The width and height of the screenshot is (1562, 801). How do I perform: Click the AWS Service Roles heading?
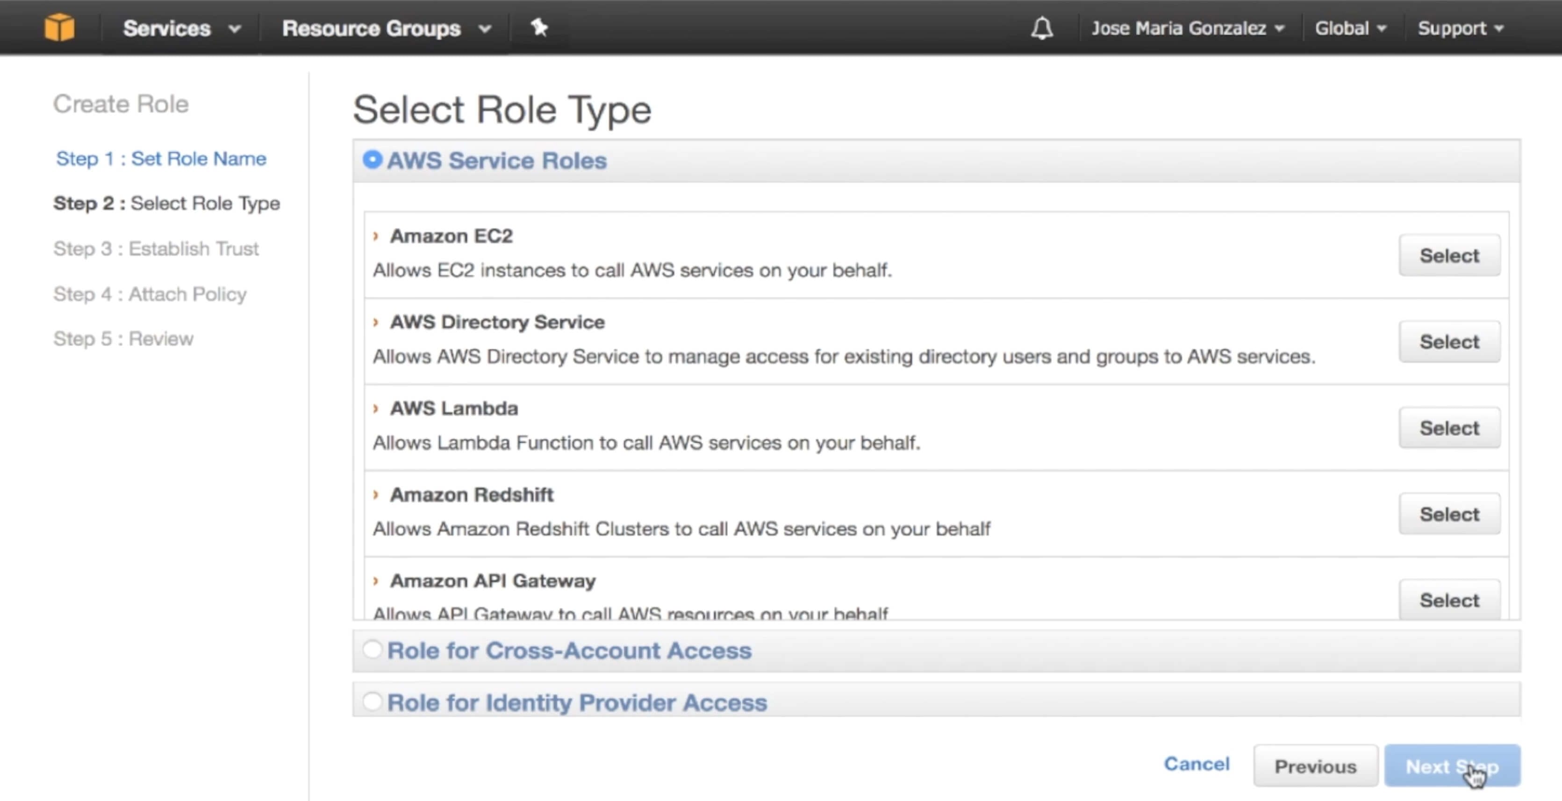(x=497, y=160)
